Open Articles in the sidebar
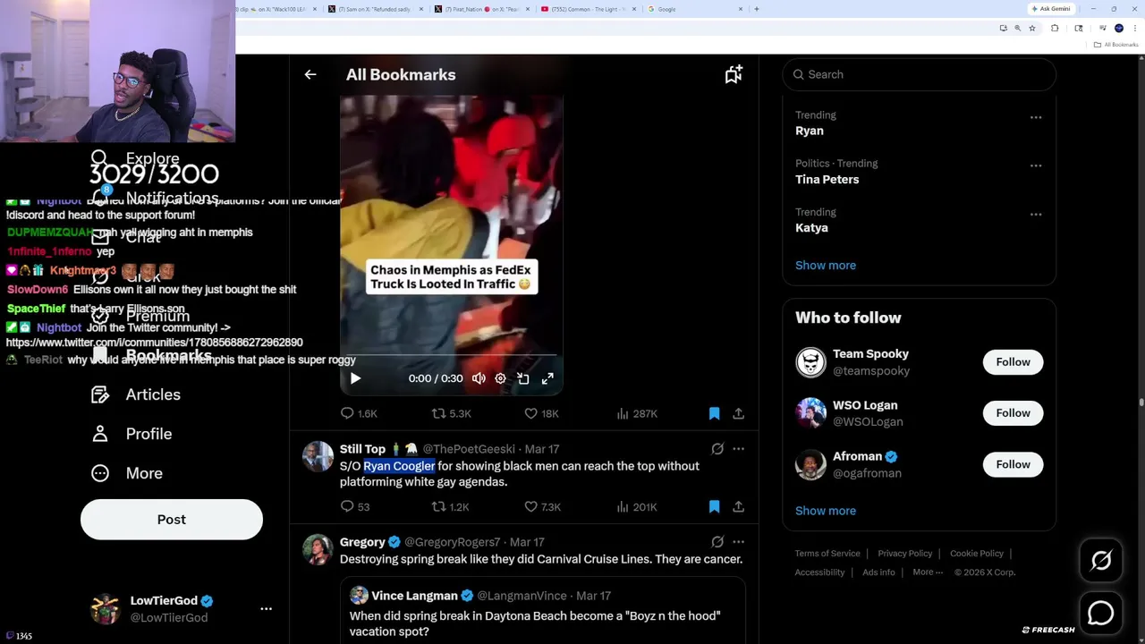This screenshot has width=1145, height=644. pyautogui.click(x=136, y=394)
